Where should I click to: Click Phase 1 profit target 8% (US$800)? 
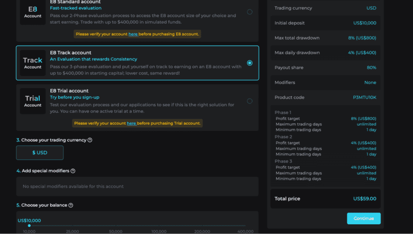coord(363,119)
